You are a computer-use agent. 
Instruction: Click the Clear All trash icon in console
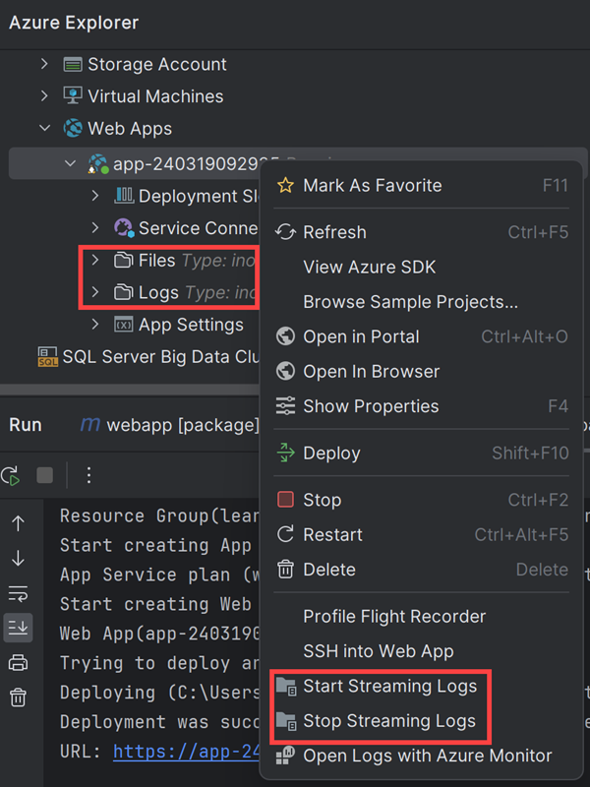18,697
